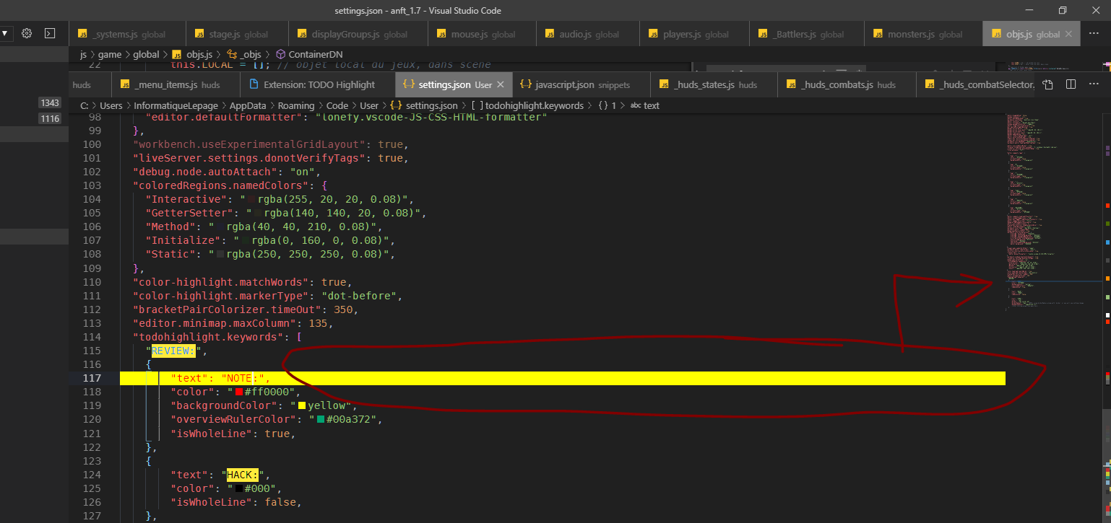This screenshot has height=523, width=1111.
Task: Click the settings braces icon on settings.json tab
Action: click(410, 84)
